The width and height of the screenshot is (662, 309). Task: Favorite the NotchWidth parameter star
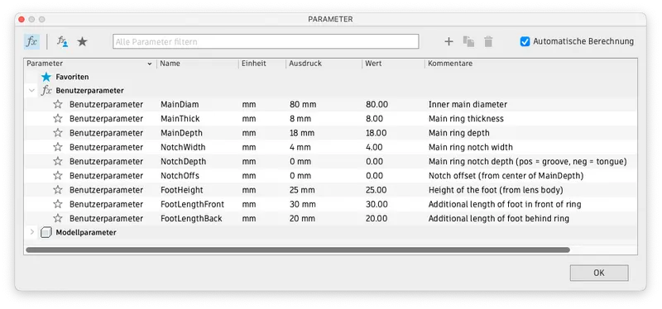pyautogui.click(x=58, y=147)
